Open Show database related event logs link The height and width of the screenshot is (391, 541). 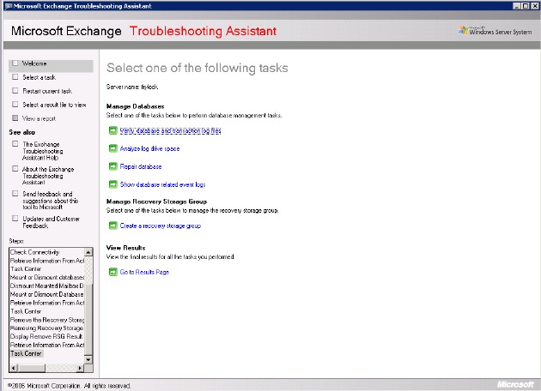pos(162,184)
